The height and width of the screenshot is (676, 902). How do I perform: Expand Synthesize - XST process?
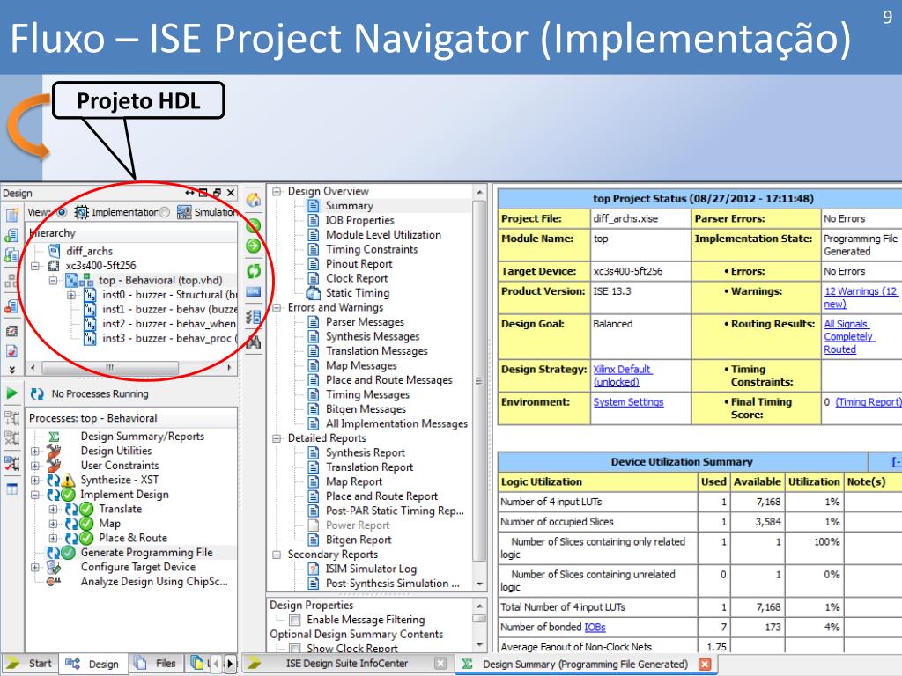(35, 480)
